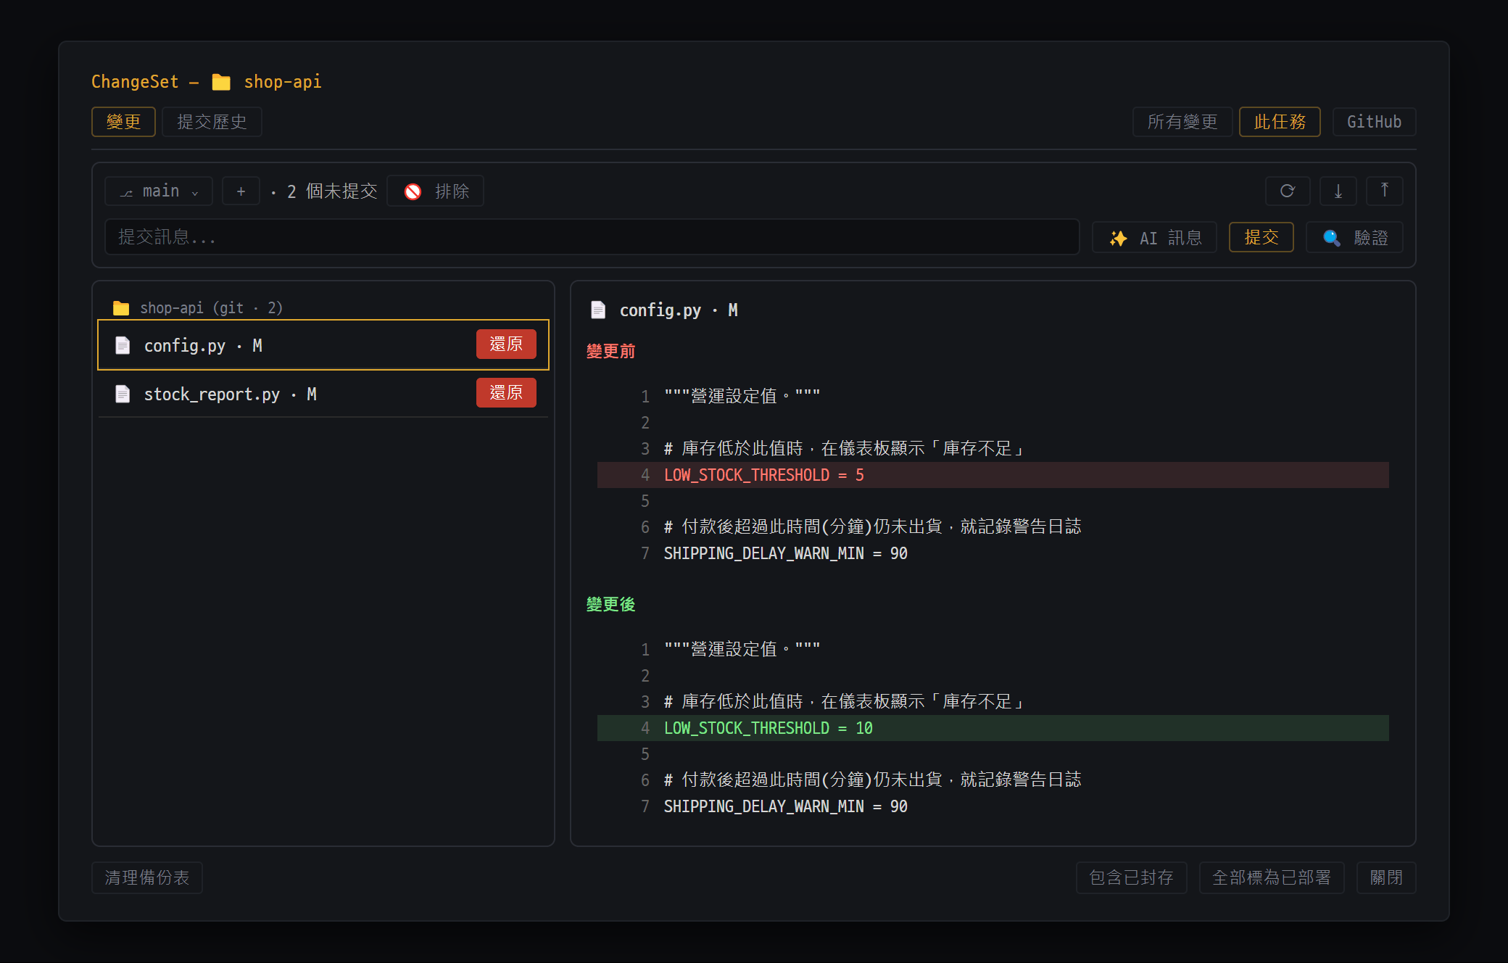Click the 變更前 section label

tap(610, 351)
